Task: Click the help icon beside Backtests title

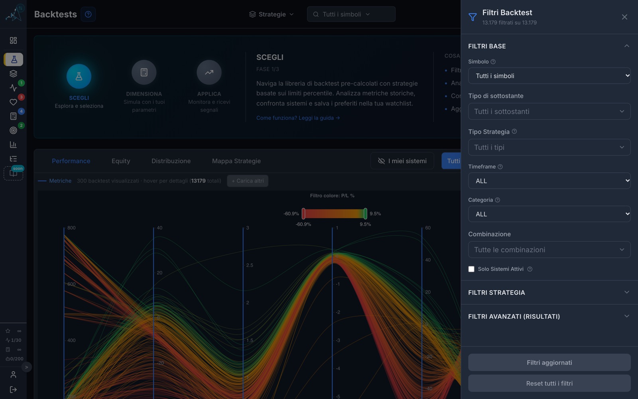Action: coord(88,14)
